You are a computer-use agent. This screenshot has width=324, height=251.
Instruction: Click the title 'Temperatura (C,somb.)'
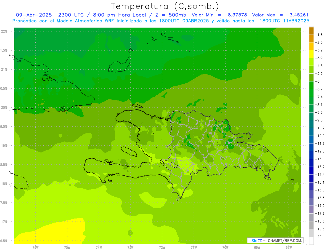click(165, 6)
